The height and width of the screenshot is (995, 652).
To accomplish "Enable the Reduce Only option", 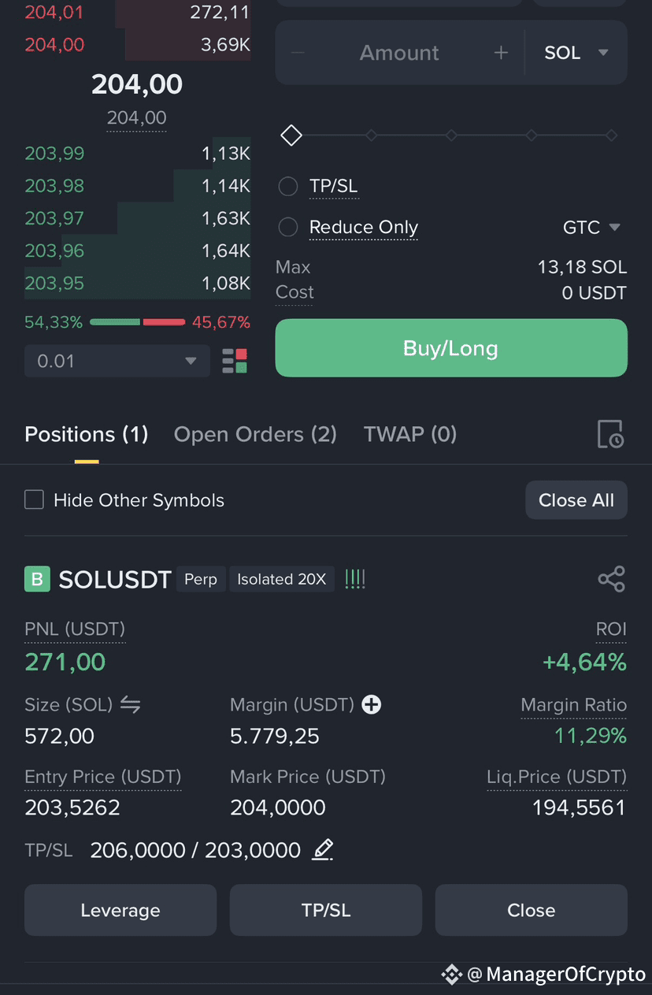I will click(288, 227).
